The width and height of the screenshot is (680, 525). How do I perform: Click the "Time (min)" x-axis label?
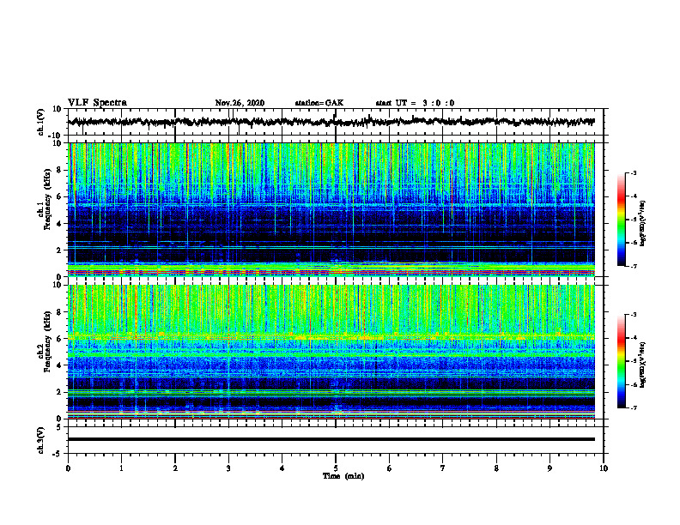[x=343, y=476]
